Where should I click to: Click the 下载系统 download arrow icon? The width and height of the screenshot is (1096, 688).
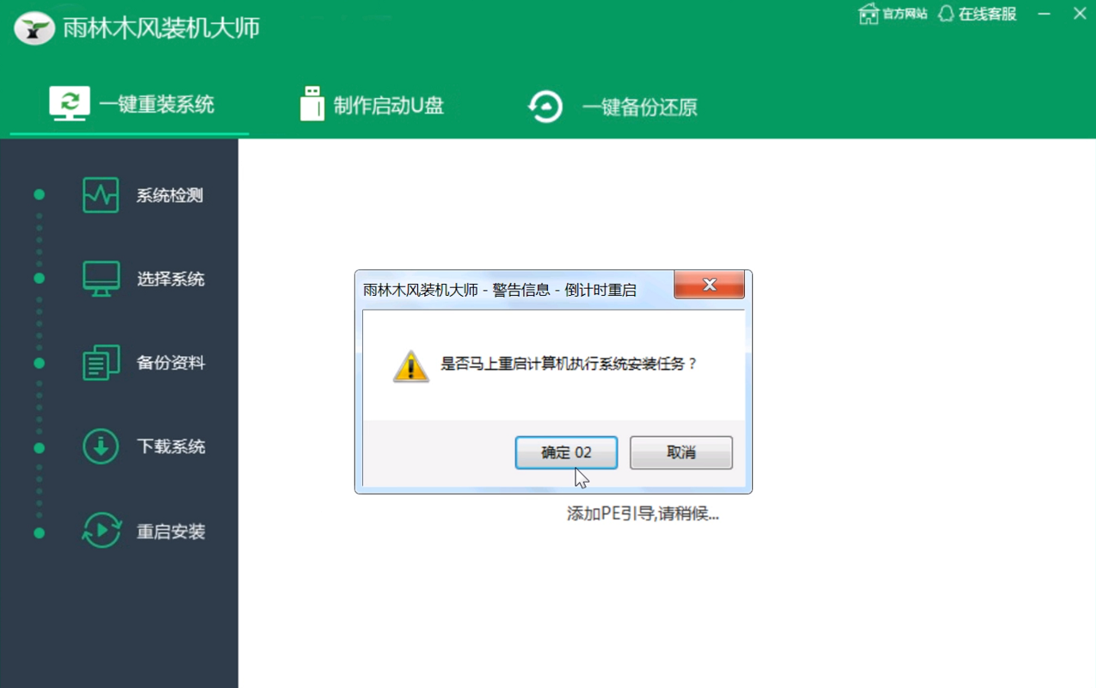tap(101, 446)
